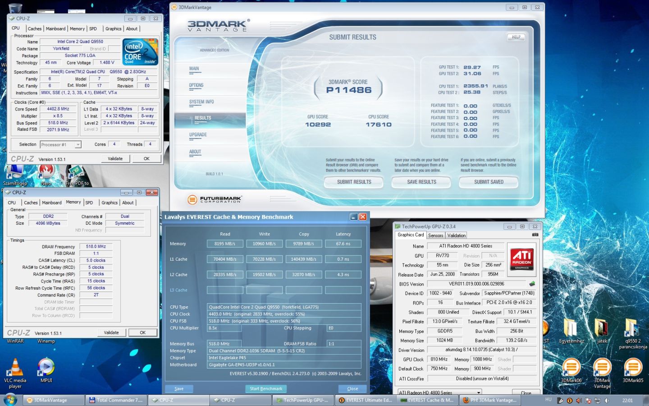Open Caches tab in top CPU-Z window

[34, 28]
